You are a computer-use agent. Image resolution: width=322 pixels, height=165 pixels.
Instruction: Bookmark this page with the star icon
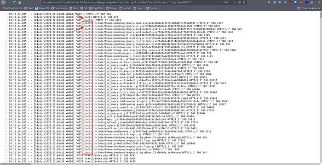[244, 2]
